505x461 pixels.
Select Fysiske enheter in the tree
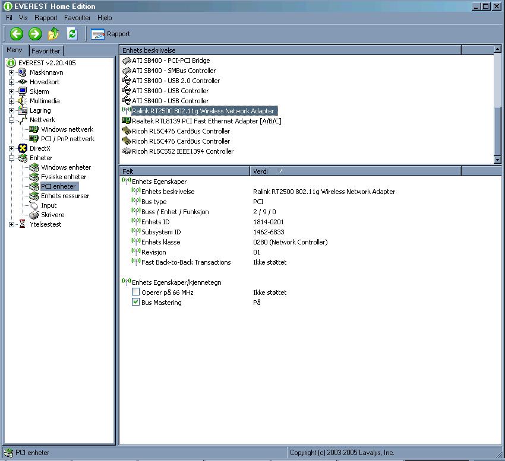(x=64, y=177)
